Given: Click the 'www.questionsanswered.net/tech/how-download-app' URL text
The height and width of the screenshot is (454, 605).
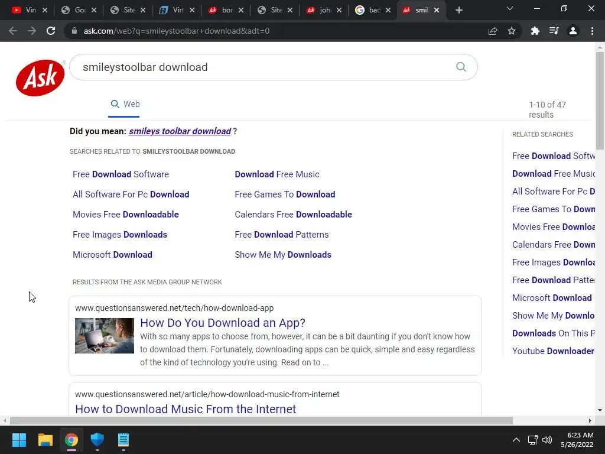Looking at the screenshot, I should coord(174,308).
